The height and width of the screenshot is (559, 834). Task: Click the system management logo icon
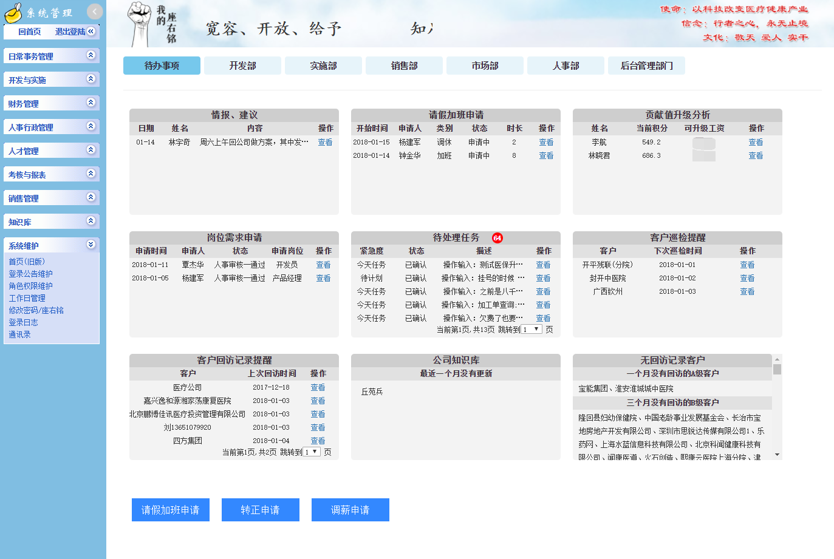(13, 13)
